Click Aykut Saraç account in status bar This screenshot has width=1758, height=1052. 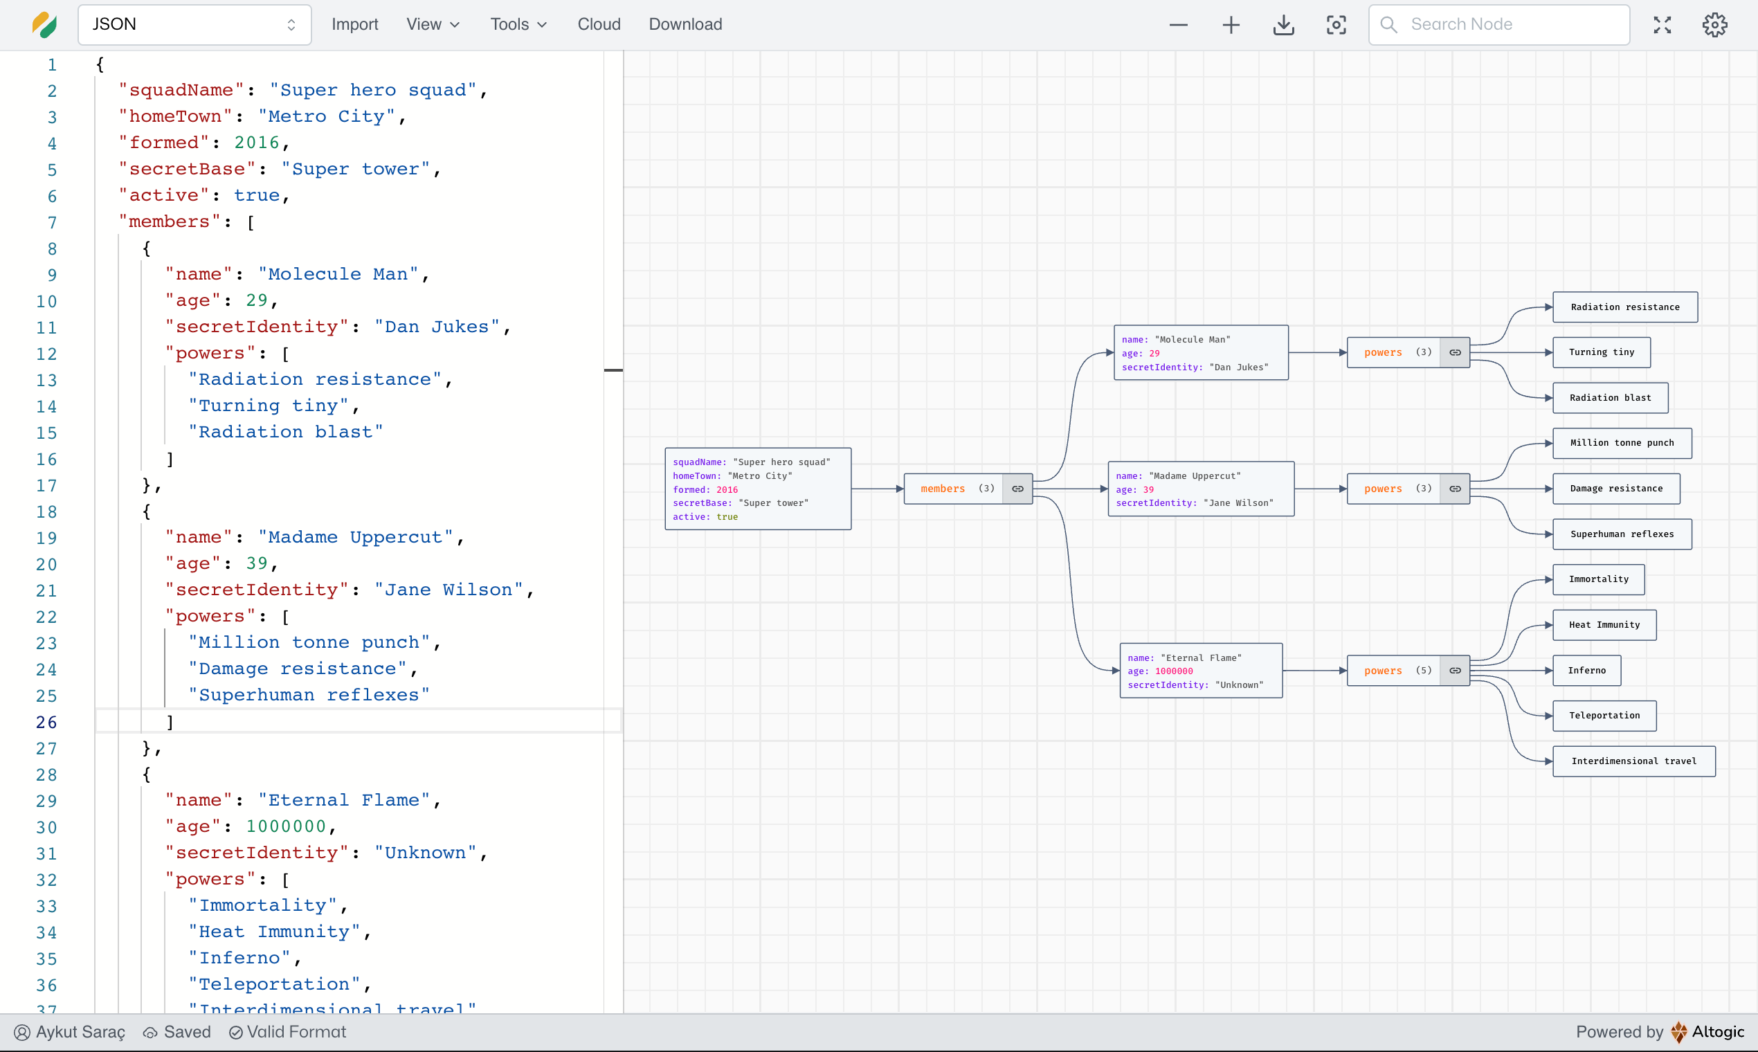pos(69,1031)
